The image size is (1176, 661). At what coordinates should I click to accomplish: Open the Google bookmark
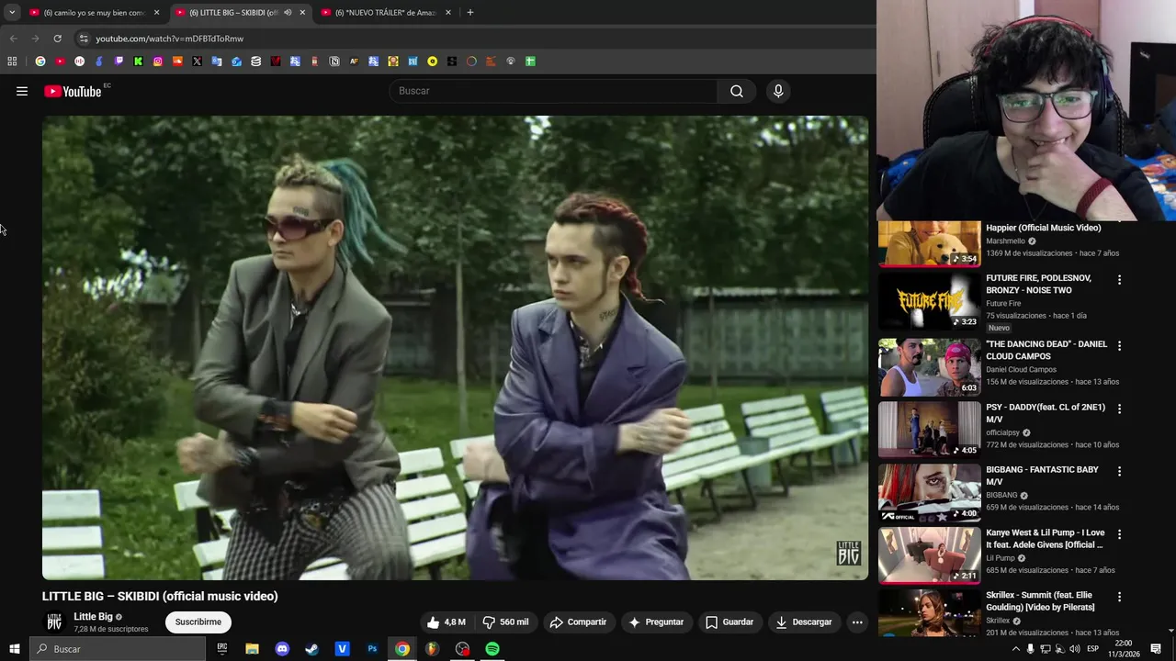(40, 62)
